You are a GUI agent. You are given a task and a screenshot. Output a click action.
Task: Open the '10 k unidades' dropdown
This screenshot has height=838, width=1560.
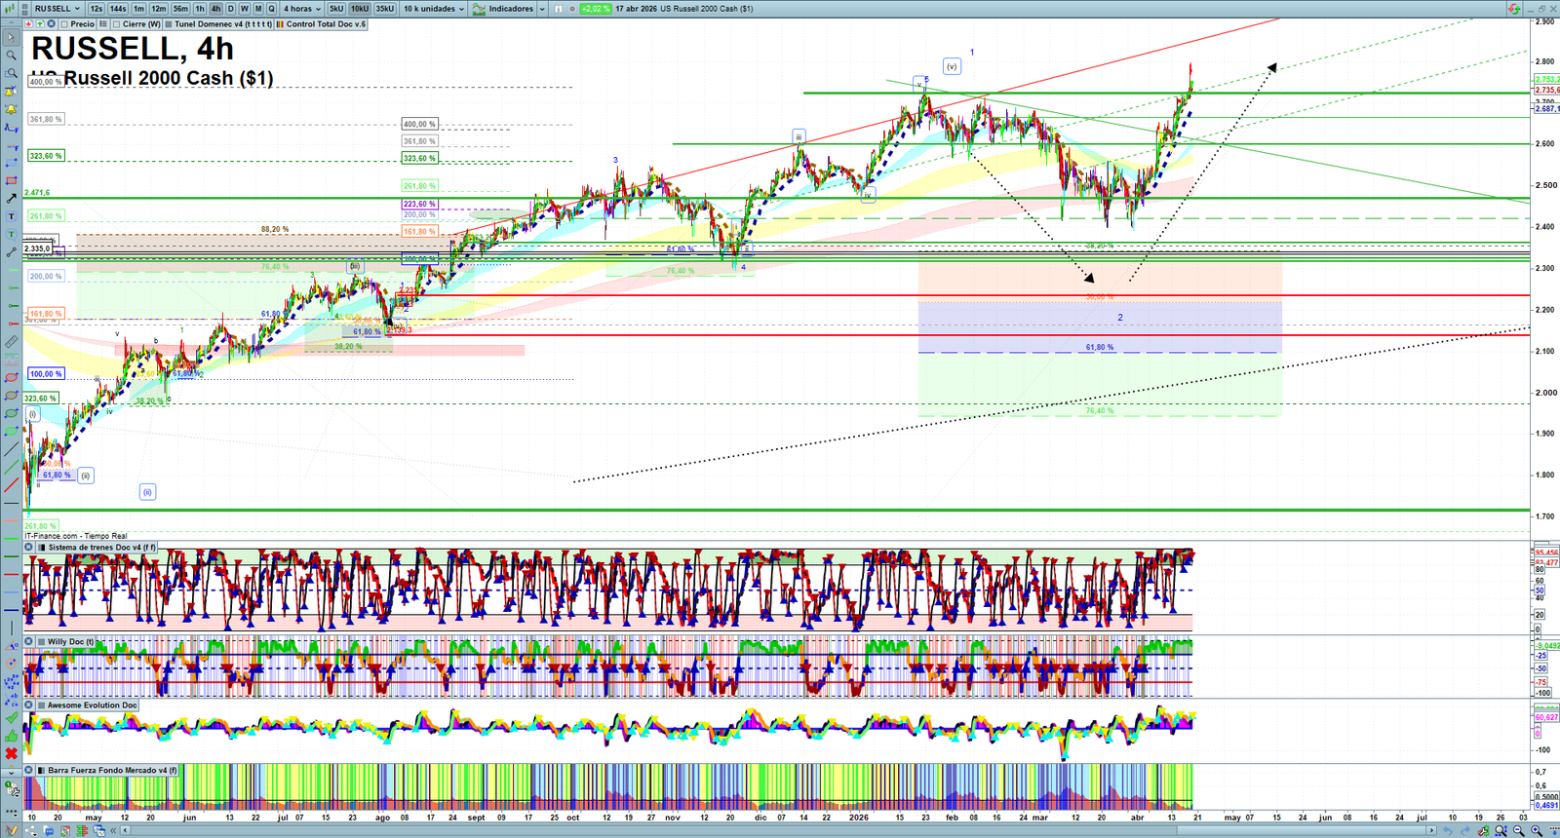click(x=434, y=9)
